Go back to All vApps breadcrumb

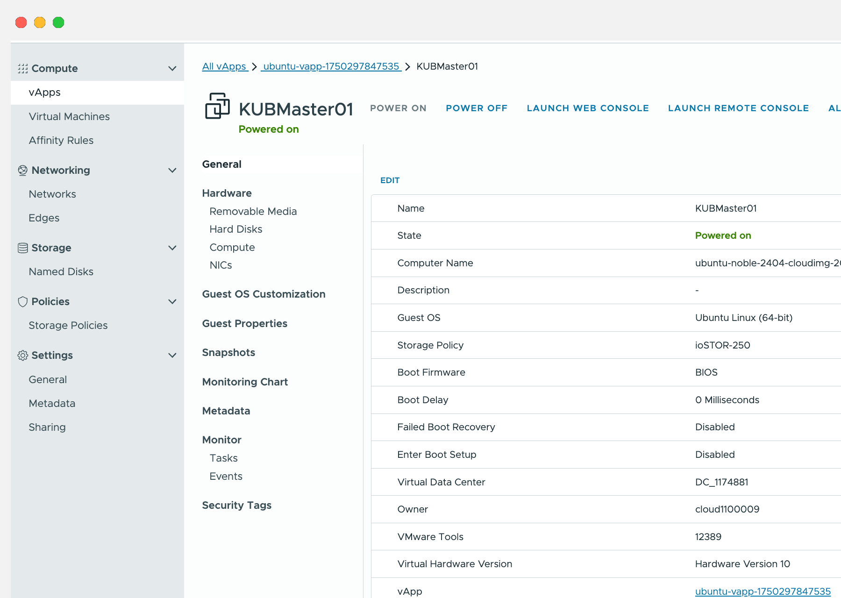coord(224,66)
